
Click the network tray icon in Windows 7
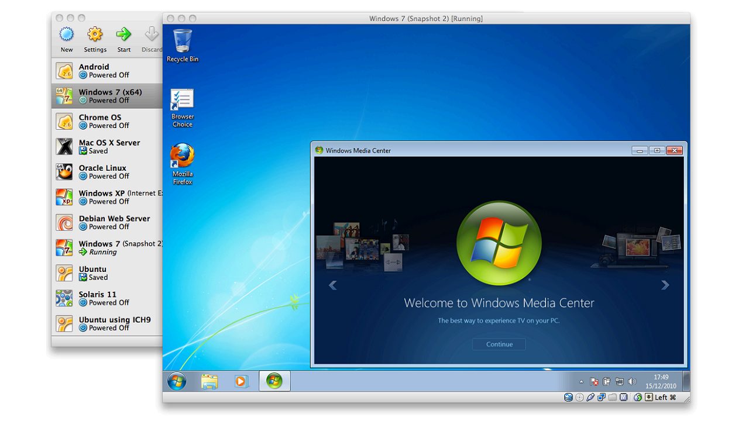619,381
